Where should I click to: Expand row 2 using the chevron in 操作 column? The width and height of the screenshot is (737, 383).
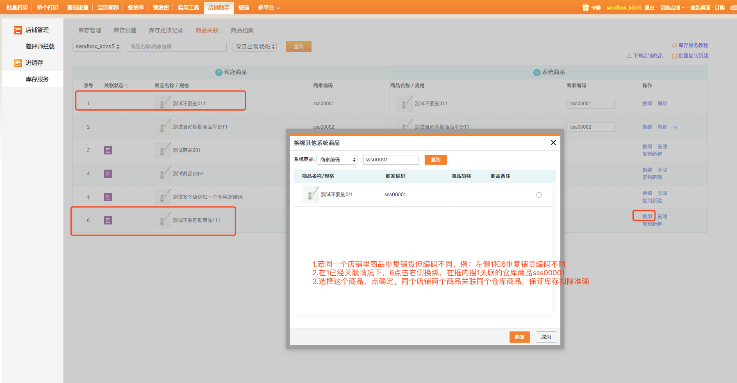pos(675,127)
